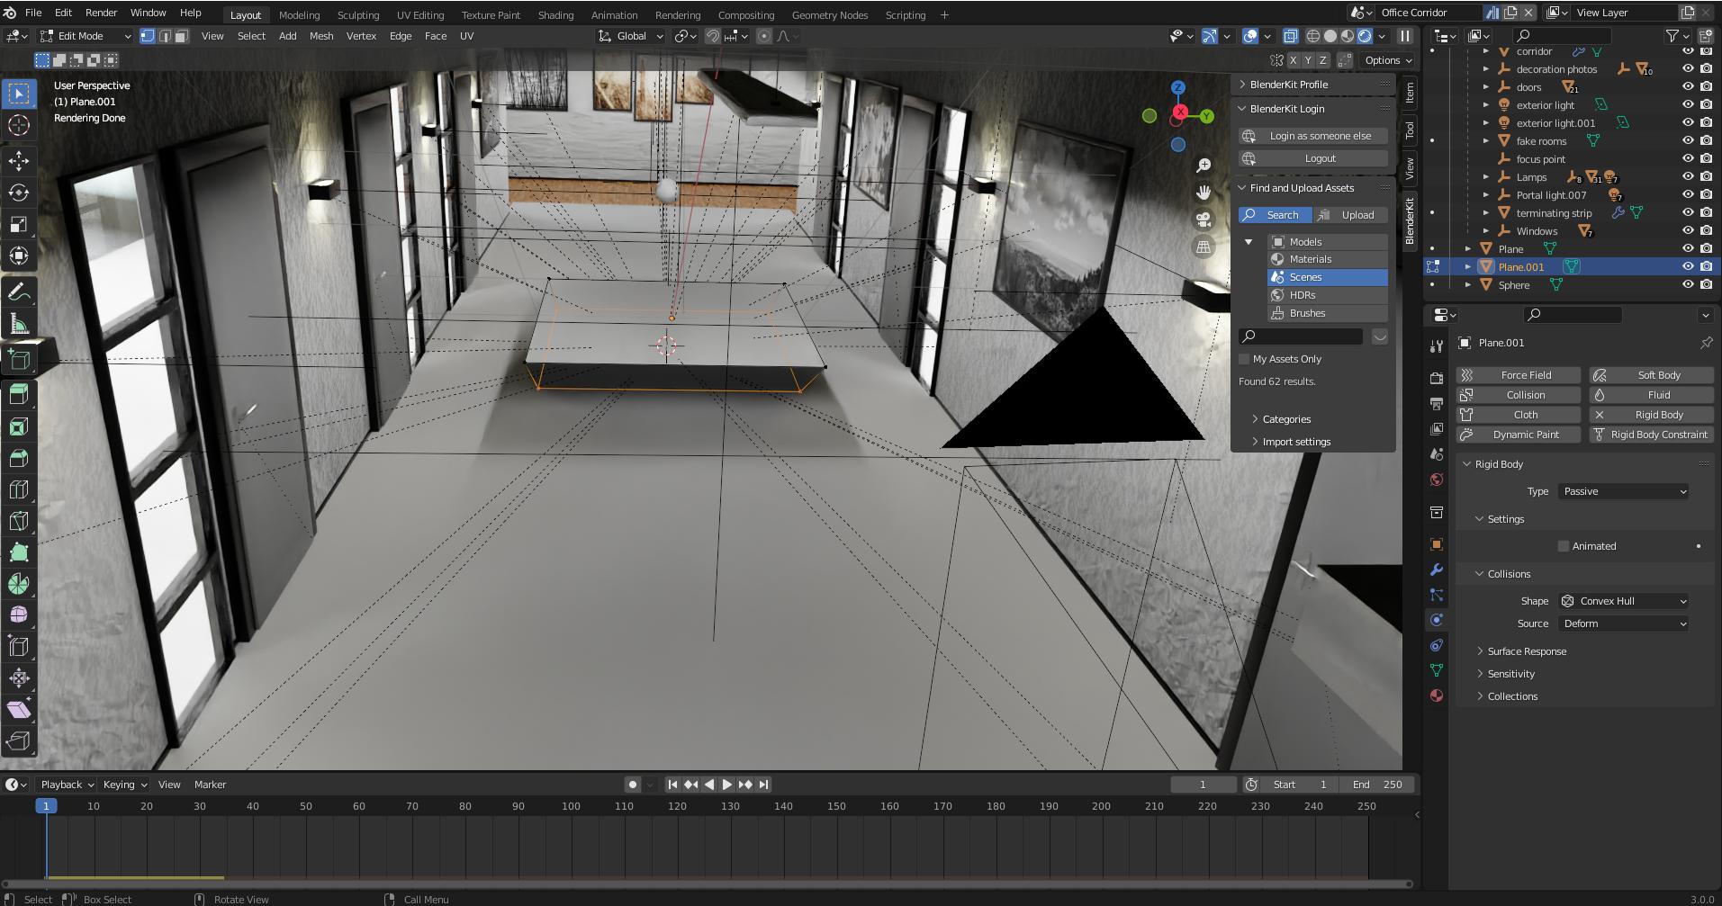Open the Modifier properties wrench tab
This screenshot has width=1722, height=906.
coord(1437,570)
